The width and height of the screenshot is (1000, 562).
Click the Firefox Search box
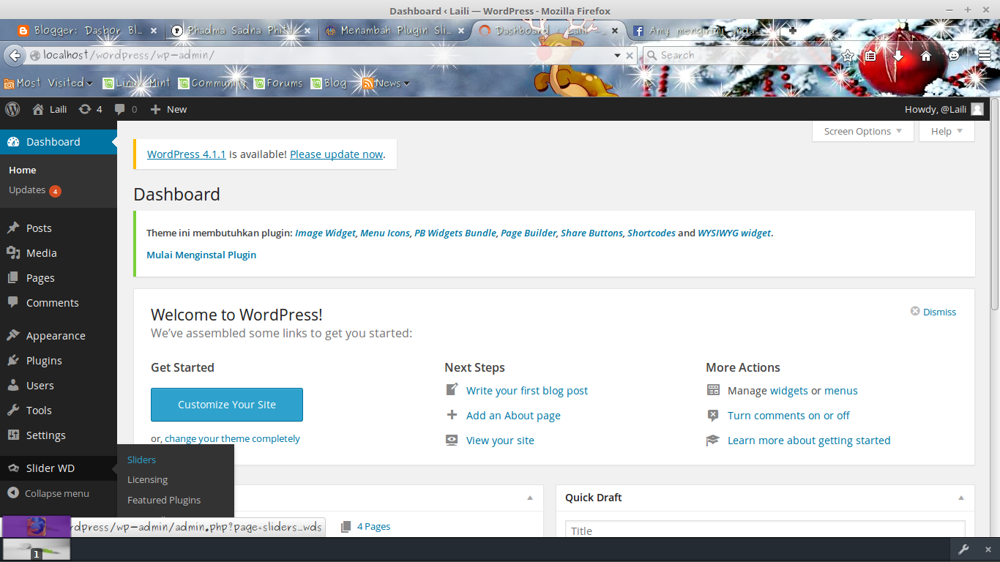tap(737, 55)
